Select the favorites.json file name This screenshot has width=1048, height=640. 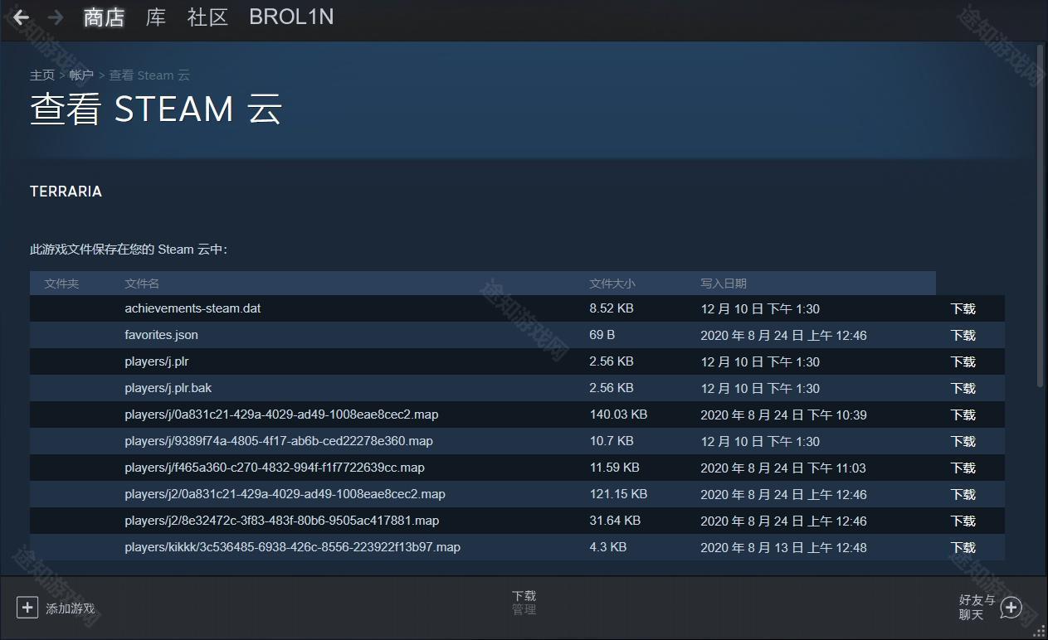[161, 335]
